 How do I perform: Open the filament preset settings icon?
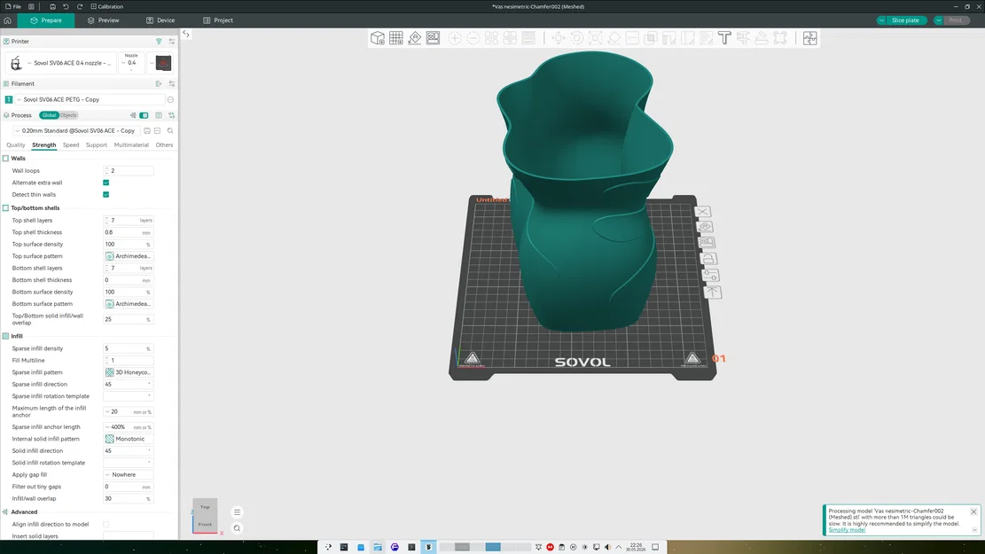[x=171, y=83]
